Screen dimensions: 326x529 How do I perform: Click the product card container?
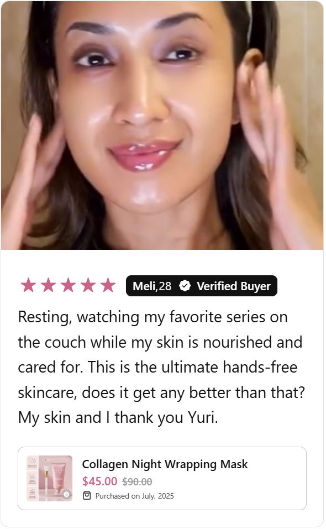pyautogui.click(x=162, y=478)
